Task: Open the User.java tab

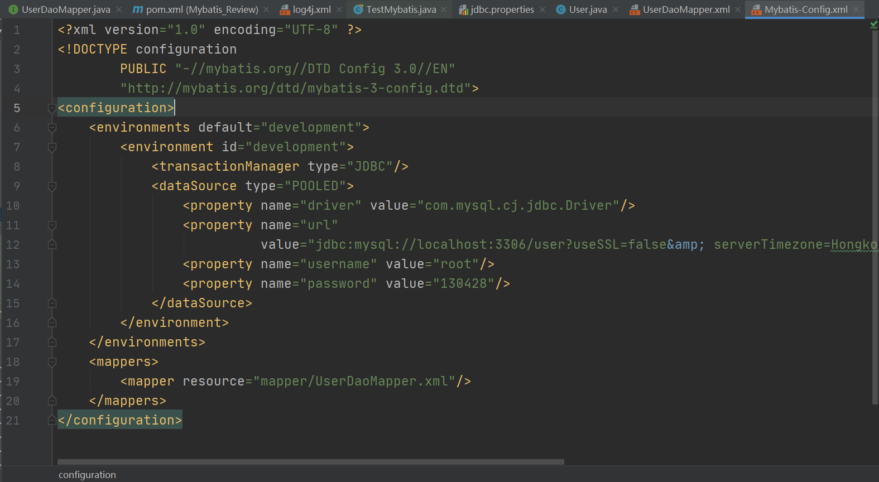Action: (588, 9)
